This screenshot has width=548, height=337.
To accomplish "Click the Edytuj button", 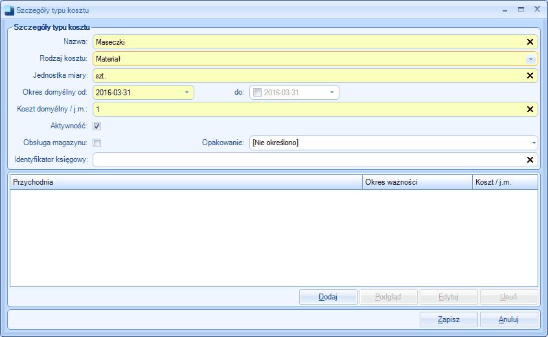I will point(449,297).
